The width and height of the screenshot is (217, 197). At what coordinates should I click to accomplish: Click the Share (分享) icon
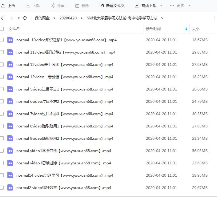[53, 6]
